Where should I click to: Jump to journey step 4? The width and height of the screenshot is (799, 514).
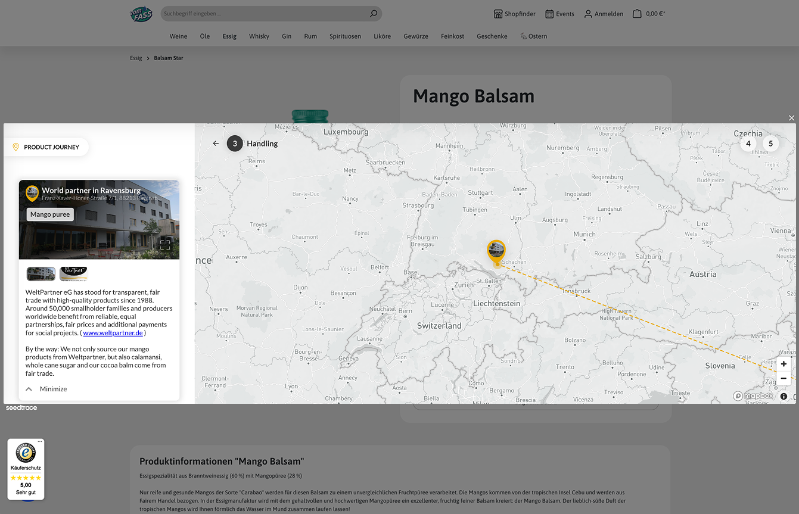[x=748, y=144]
